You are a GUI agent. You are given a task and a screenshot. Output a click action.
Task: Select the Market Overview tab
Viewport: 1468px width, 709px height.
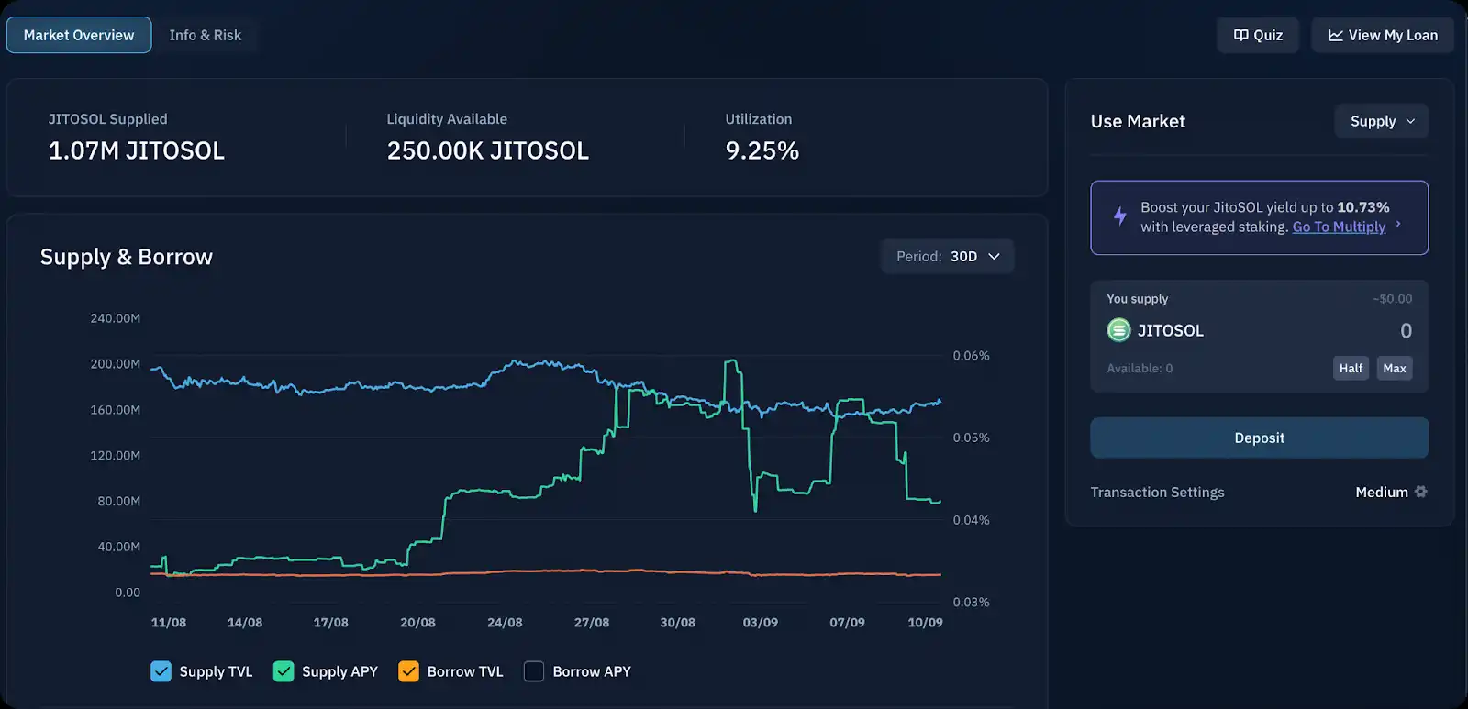79,35
